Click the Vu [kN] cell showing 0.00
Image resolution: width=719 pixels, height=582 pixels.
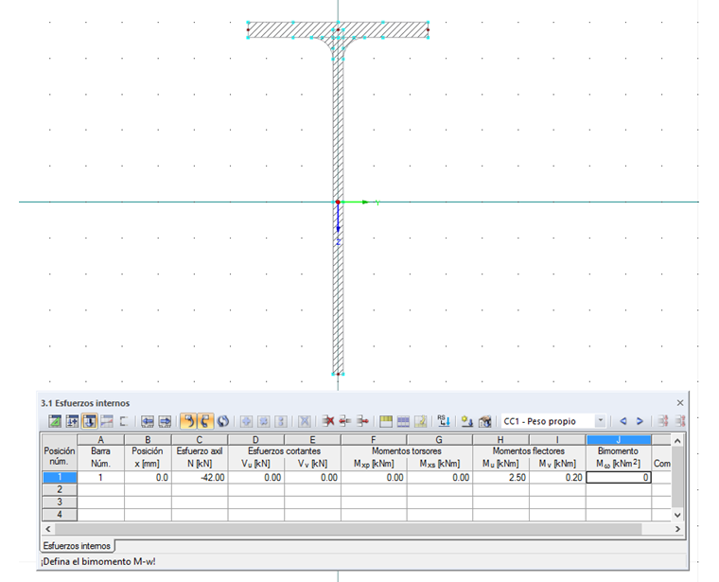[x=255, y=478]
